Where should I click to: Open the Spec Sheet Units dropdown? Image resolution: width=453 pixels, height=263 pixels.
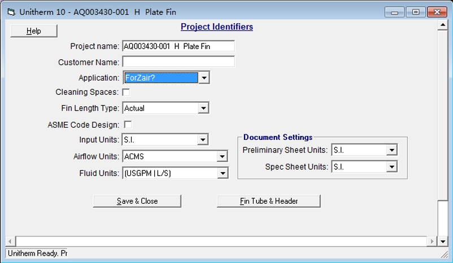[392, 167]
